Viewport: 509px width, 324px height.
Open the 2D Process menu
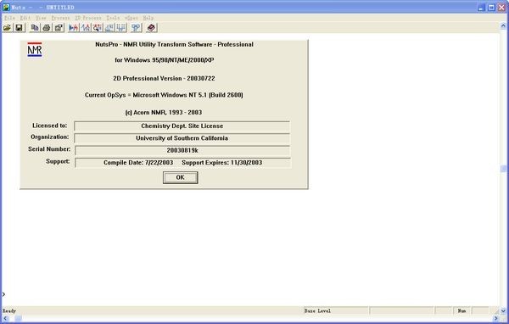point(88,18)
